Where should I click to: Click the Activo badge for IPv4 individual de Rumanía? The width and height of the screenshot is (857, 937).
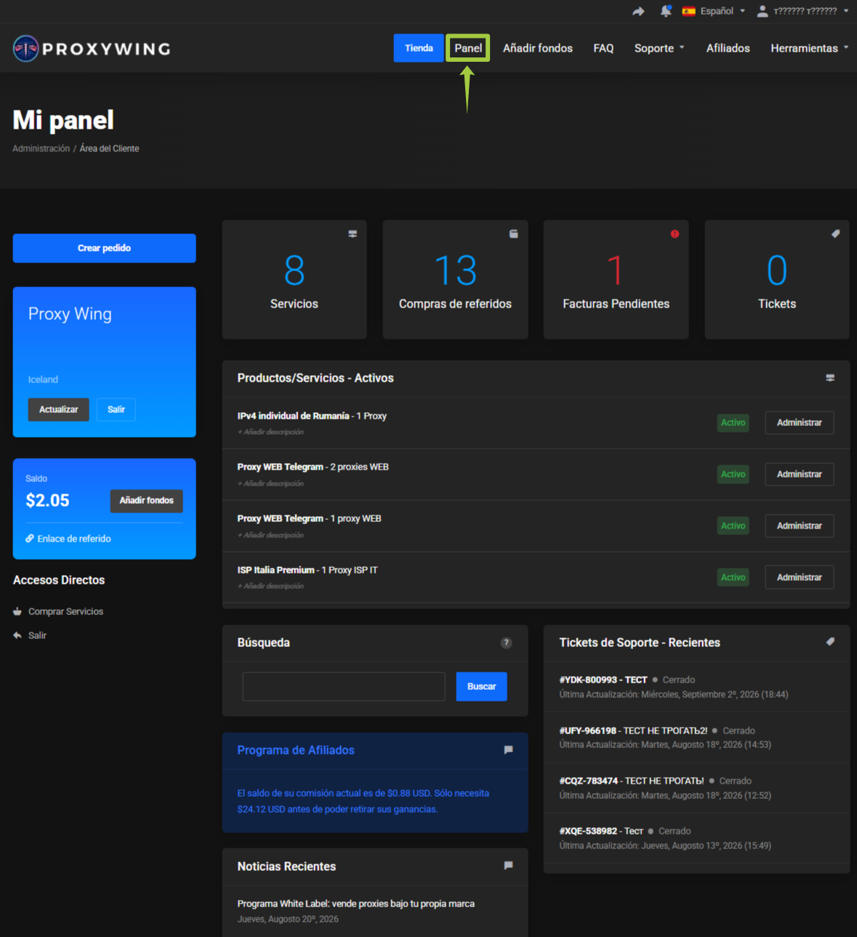[x=733, y=422]
